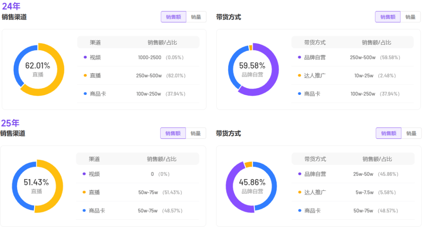Click purple dot beside 品牌自营 in 25年 table
Image resolution: width=423 pixels, height=227 pixels.
[x=300, y=174]
